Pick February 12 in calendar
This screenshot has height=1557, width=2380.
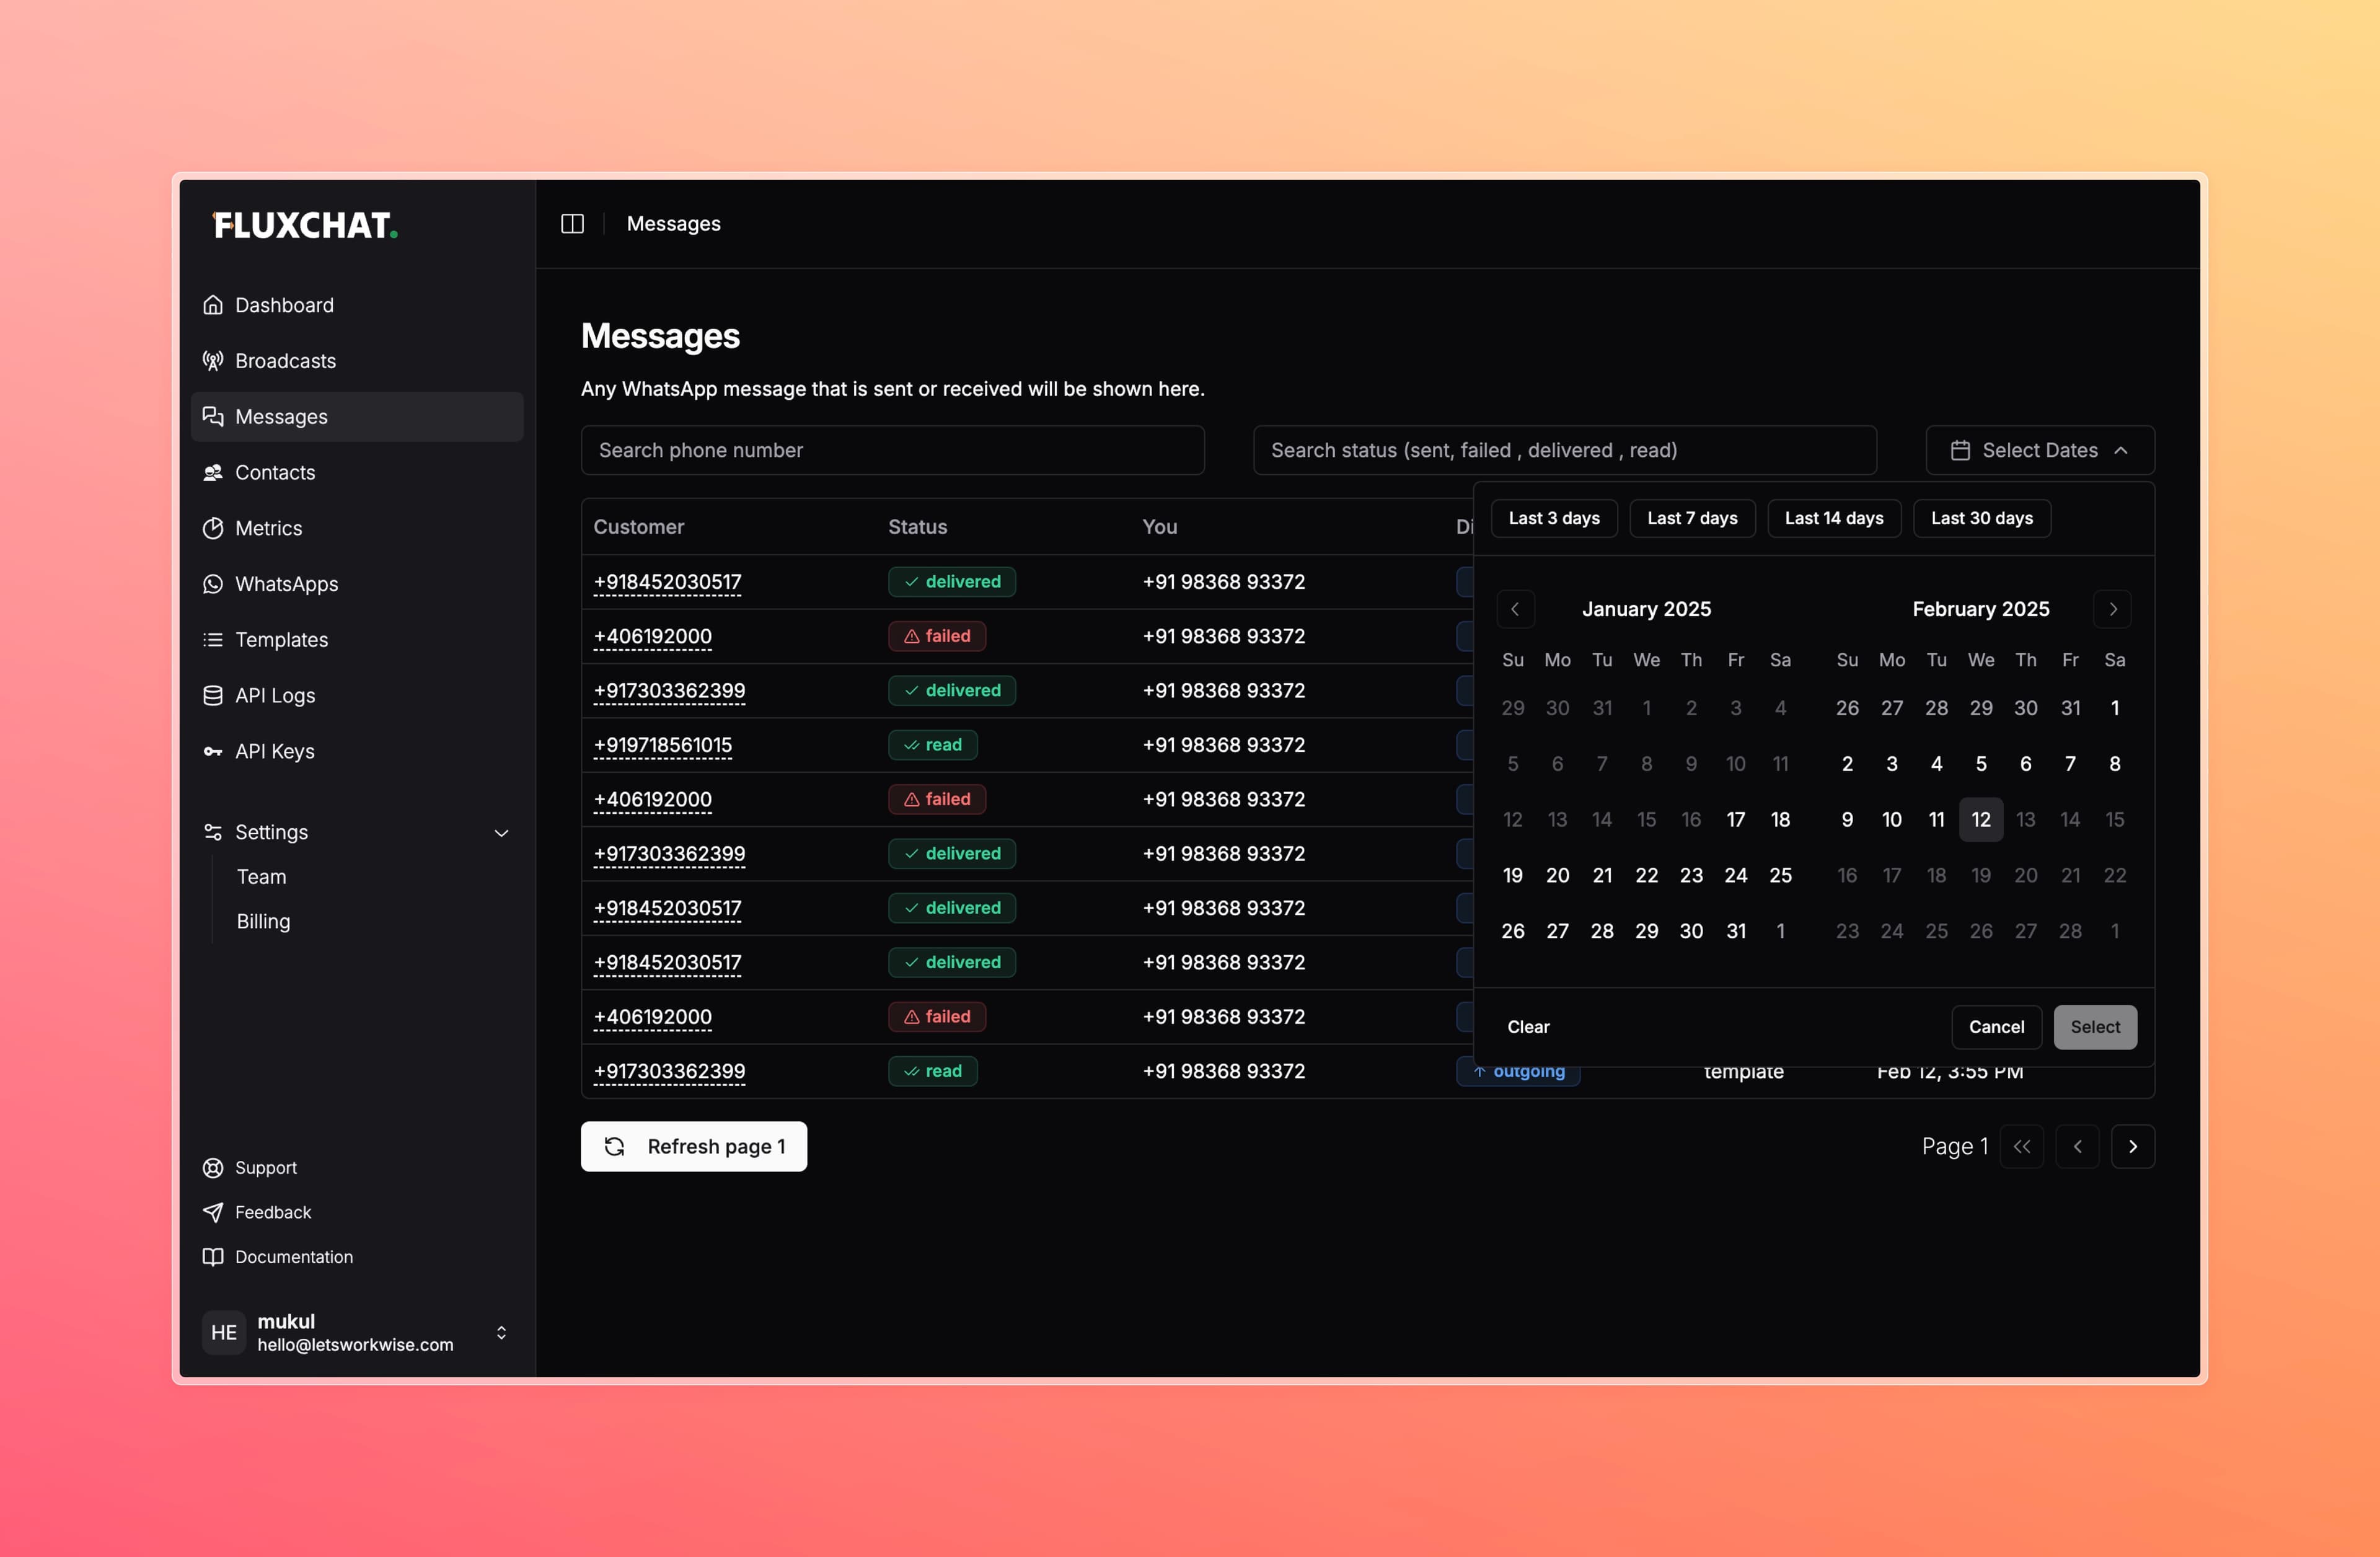tap(1980, 820)
